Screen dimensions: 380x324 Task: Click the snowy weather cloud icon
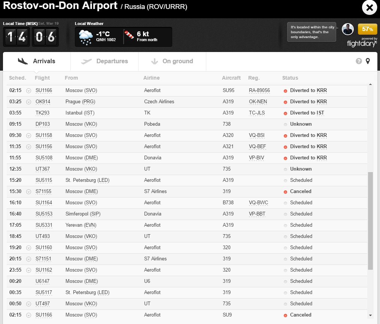point(86,37)
